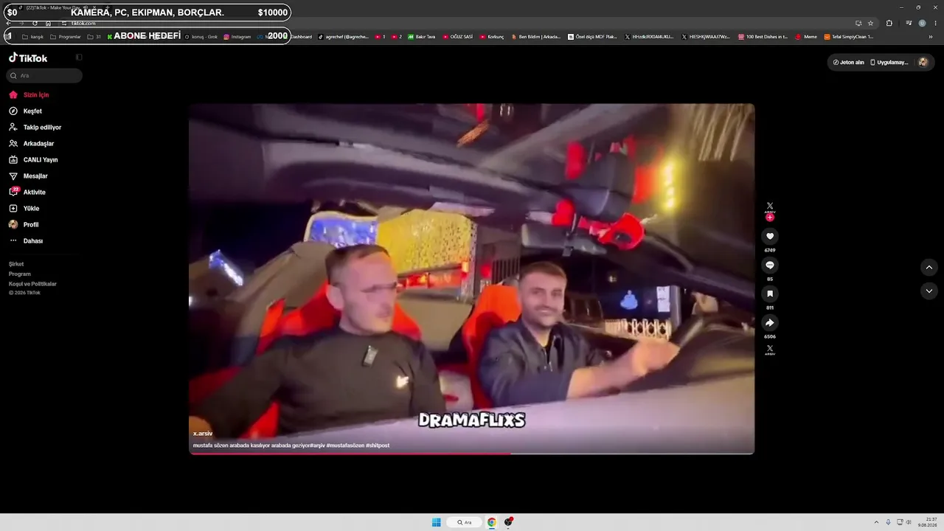The width and height of the screenshot is (944, 531).
Task: Open the Ben Bildim | Arkada... bookmark
Action: pos(535,37)
